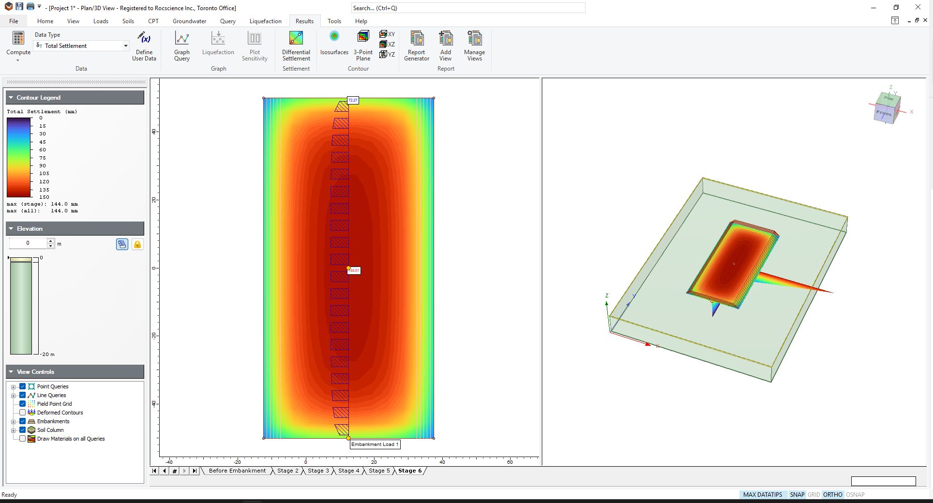
Task: Click the elevation value input field
Action: [x=28, y=243]
